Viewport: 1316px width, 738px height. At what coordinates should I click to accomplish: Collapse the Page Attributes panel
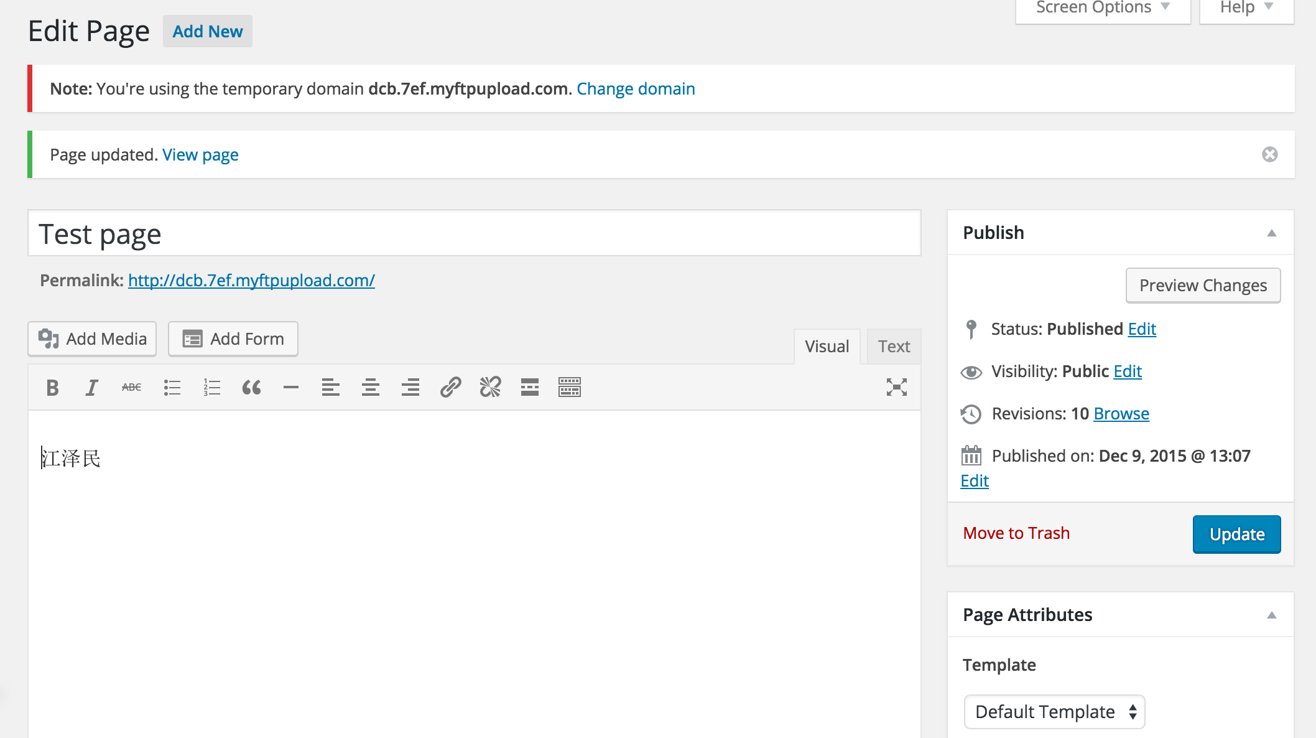click(1271, 615)
